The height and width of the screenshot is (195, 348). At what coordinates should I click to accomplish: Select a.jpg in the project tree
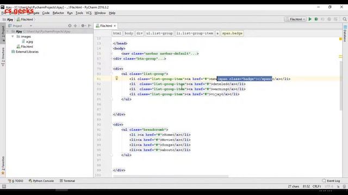(x=29, y=42)
